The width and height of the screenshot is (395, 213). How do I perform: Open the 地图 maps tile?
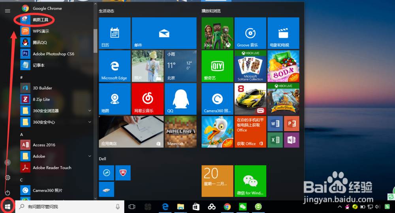tap(115, 99)
